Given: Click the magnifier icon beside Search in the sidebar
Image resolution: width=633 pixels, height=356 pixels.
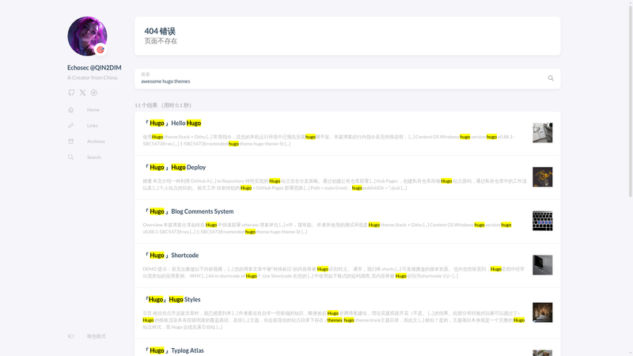Looking at the screenshot, I should (70, 157).
